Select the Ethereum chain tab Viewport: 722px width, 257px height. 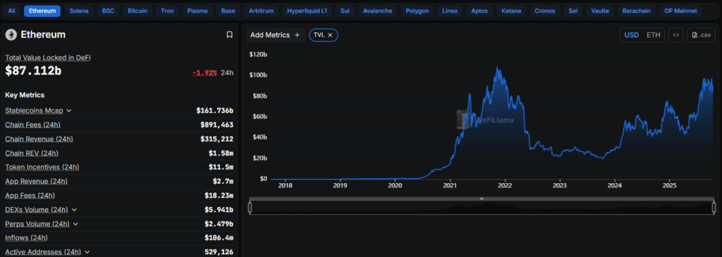tap(42, 11)
